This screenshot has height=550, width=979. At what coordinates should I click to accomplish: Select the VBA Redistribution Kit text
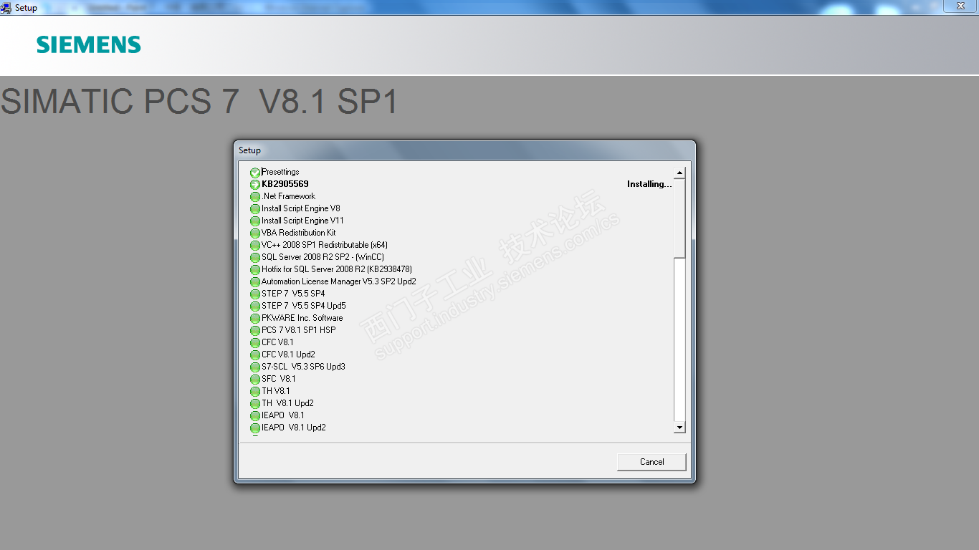click(299, 233)
